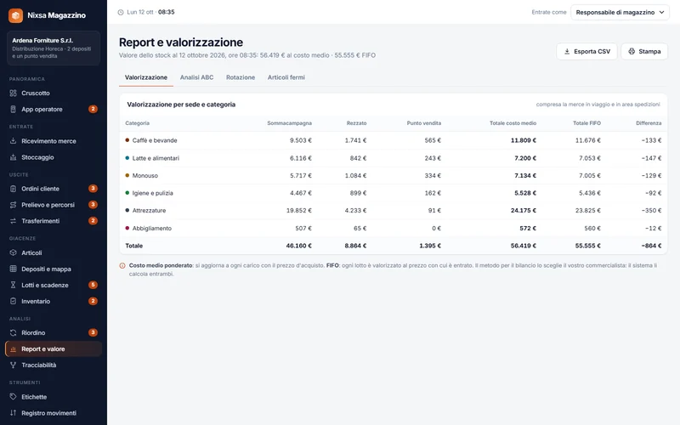Click badge 2 next to App operatore
The image size is (680, 425).
[x=93, y=109]
